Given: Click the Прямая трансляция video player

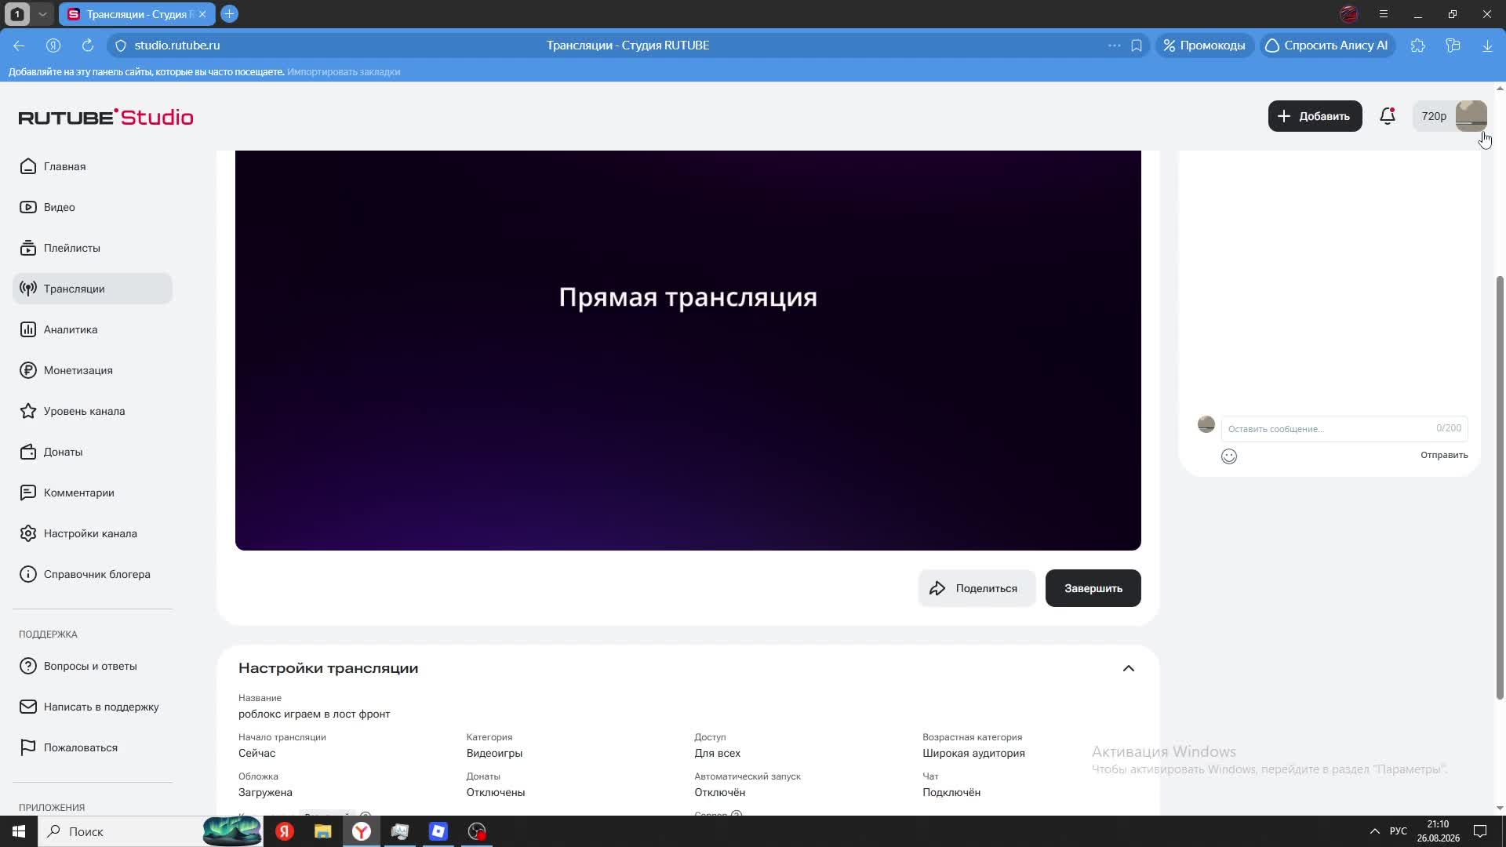Looking at the screenshot, I should point(688,350).
